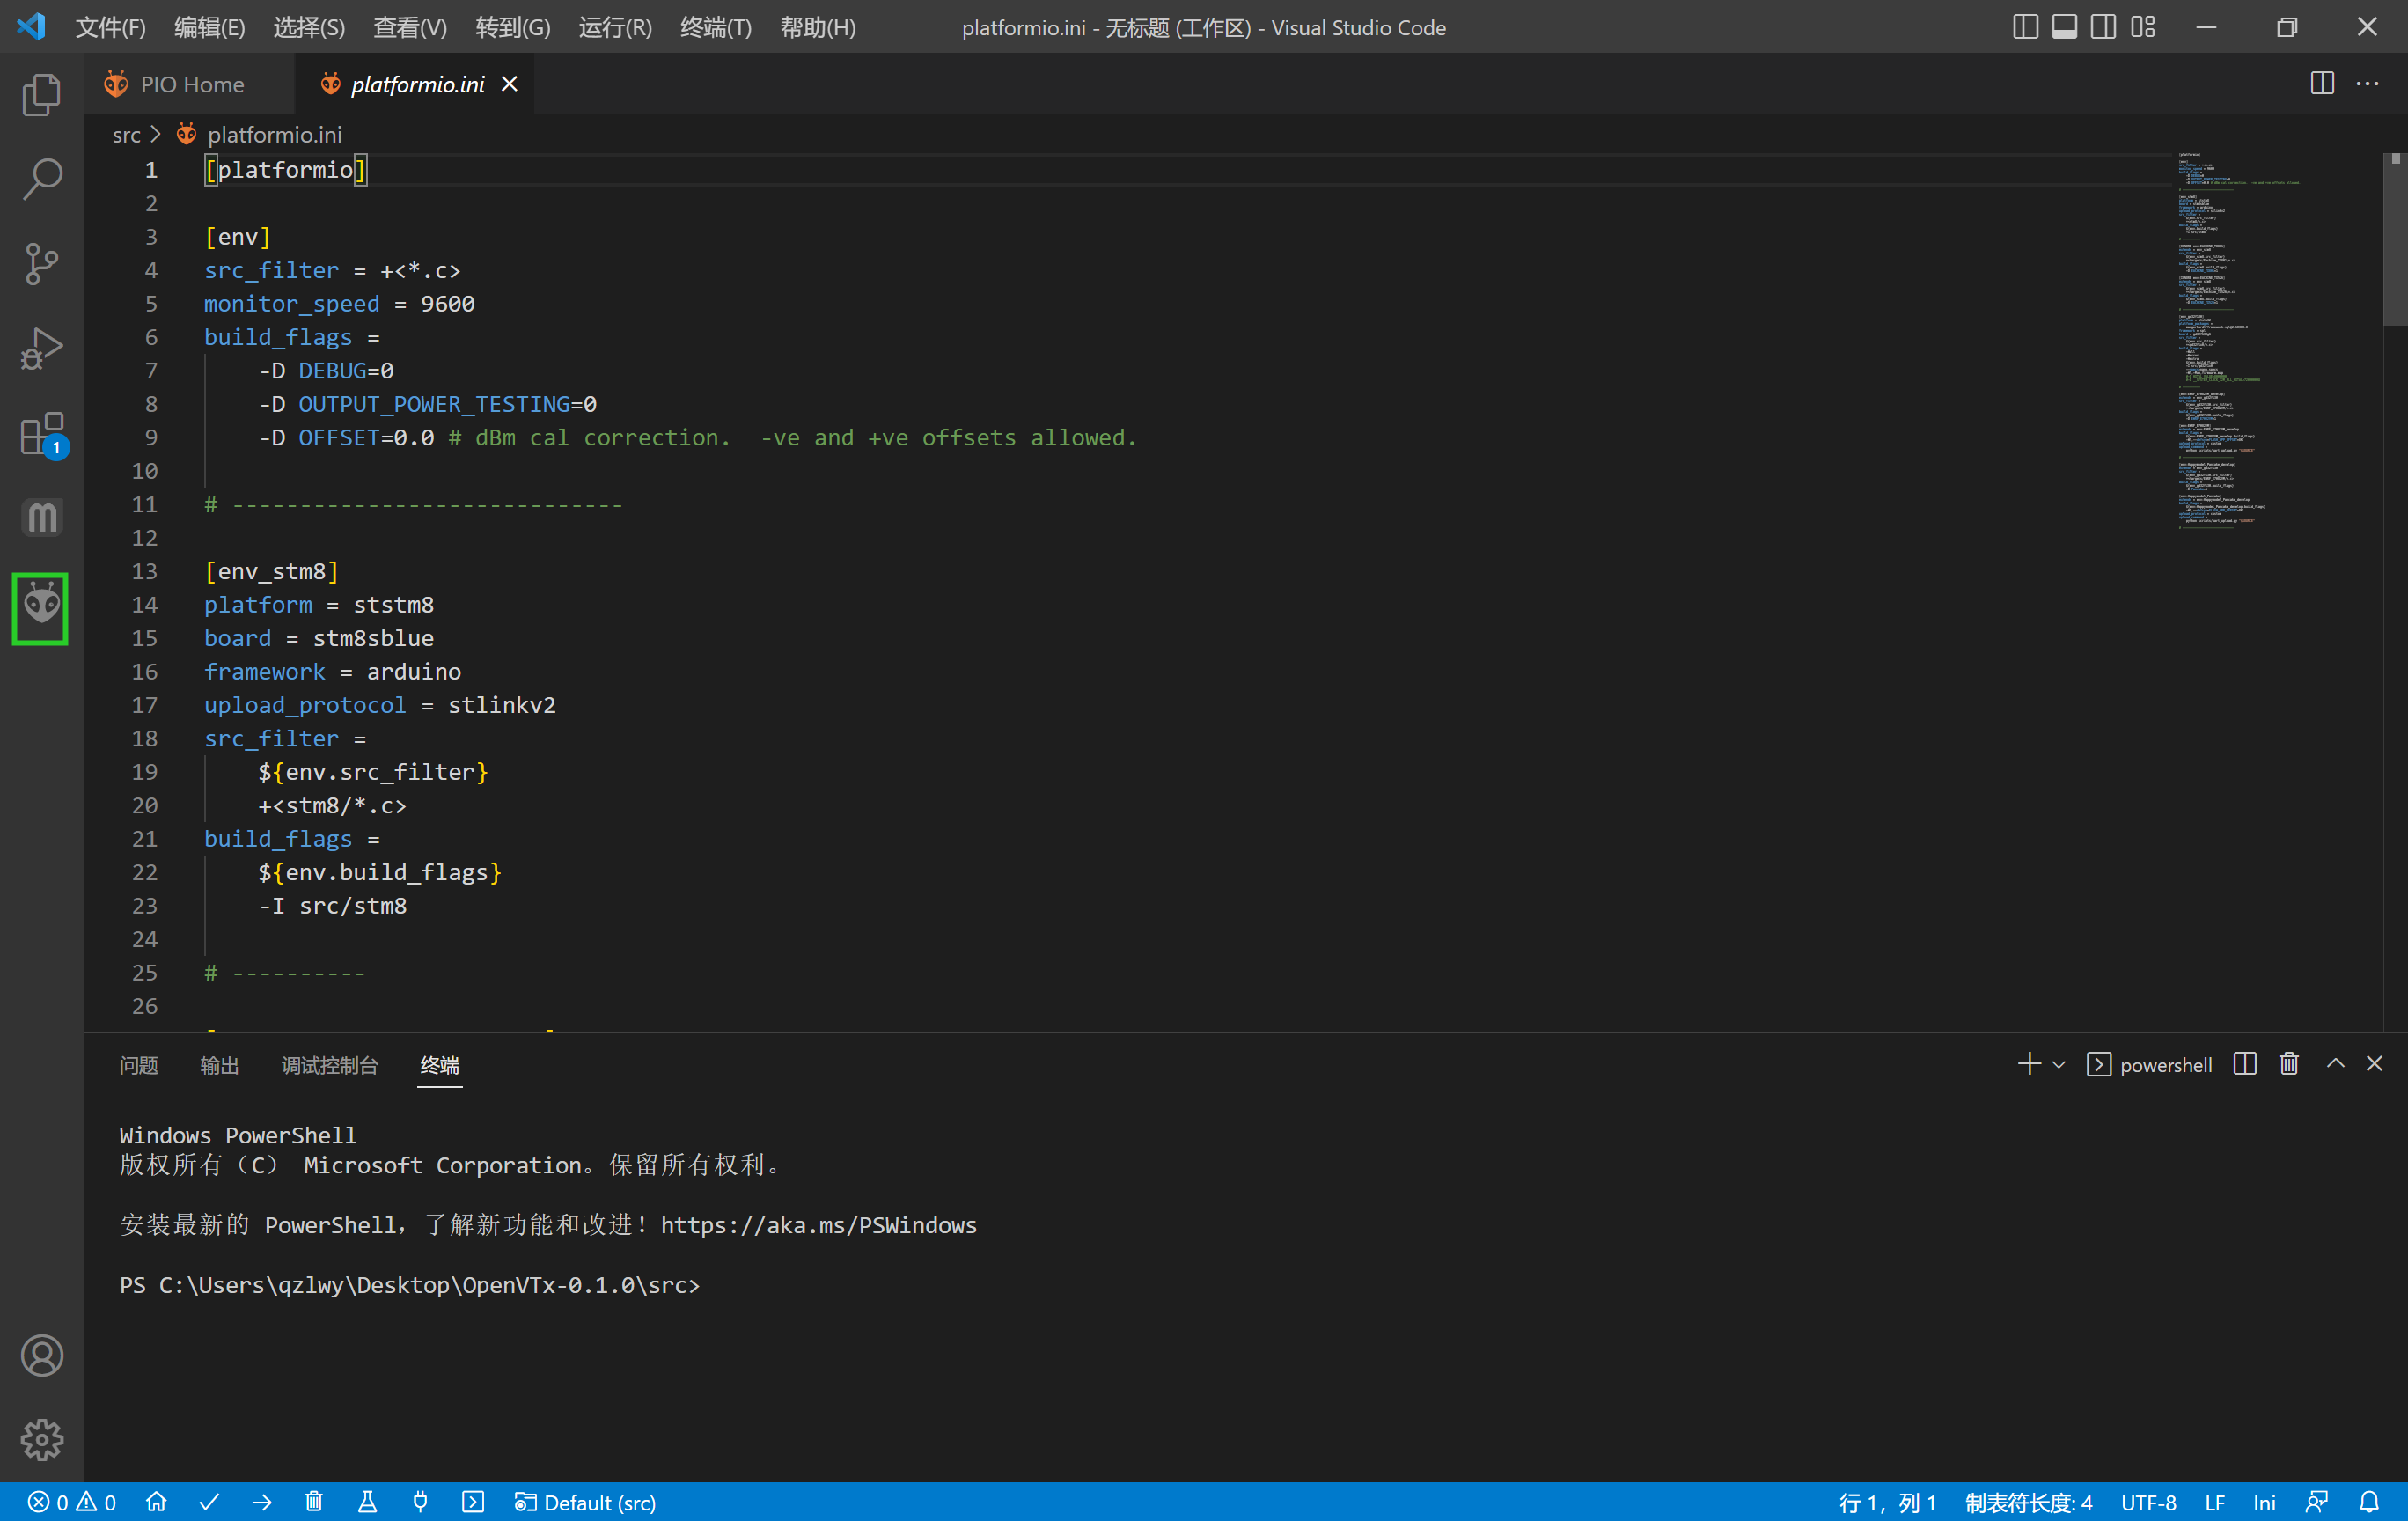This screenshot has height=1521, width=2408.
Task: Open the 终端(T) menu
Action: pos(715,27)
